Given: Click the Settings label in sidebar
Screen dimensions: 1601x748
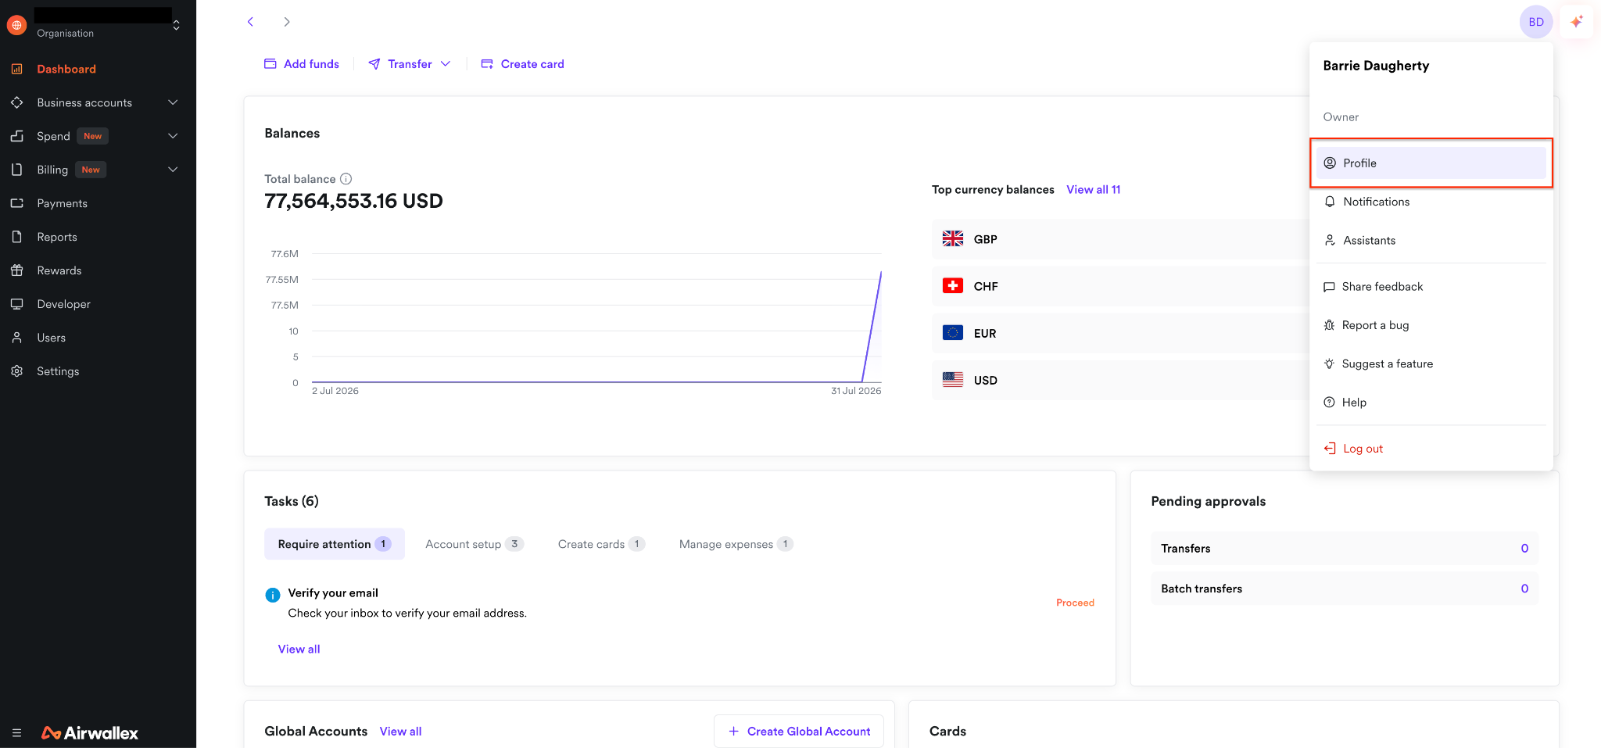Looking at the screenshot, I should coord(58,371).
